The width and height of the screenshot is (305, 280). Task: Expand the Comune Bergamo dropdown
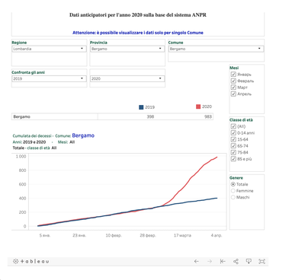216,49
